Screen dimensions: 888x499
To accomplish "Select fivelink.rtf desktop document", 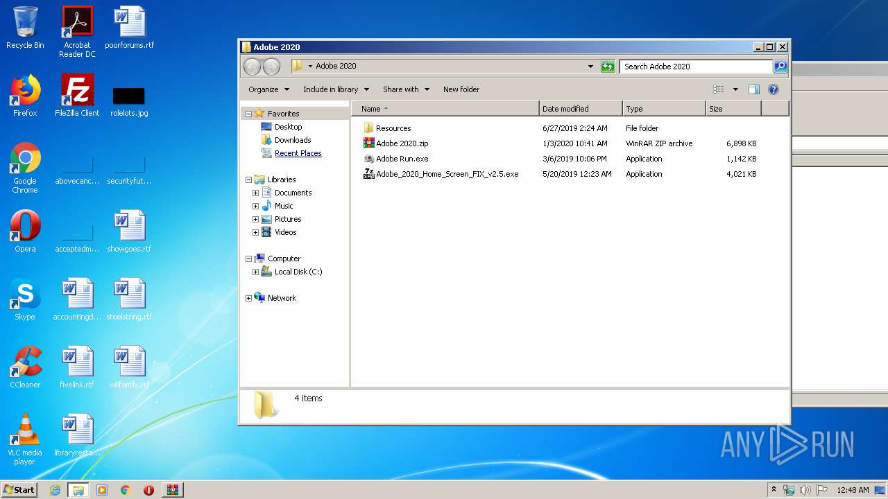I will [77, 367].
